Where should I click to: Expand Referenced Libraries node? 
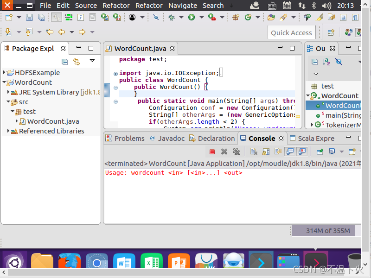pyautogui.click(x=8, y=131)
